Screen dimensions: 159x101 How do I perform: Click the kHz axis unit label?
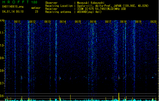point(2,20)
